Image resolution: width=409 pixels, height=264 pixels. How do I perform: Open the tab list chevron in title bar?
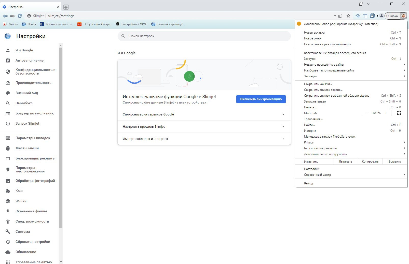click(x=368, y=4)
